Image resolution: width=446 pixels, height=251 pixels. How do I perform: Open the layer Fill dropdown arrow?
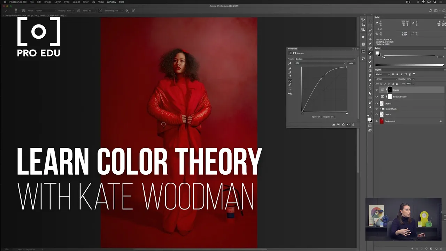(x=413, y=84)
